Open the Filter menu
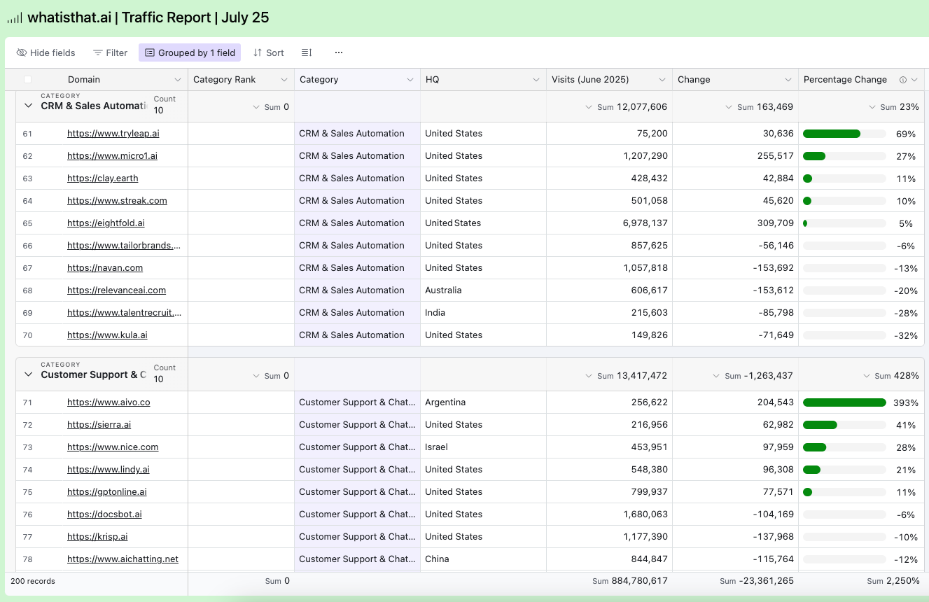This screenshot has width=929, height=602. tap(111, 52)
